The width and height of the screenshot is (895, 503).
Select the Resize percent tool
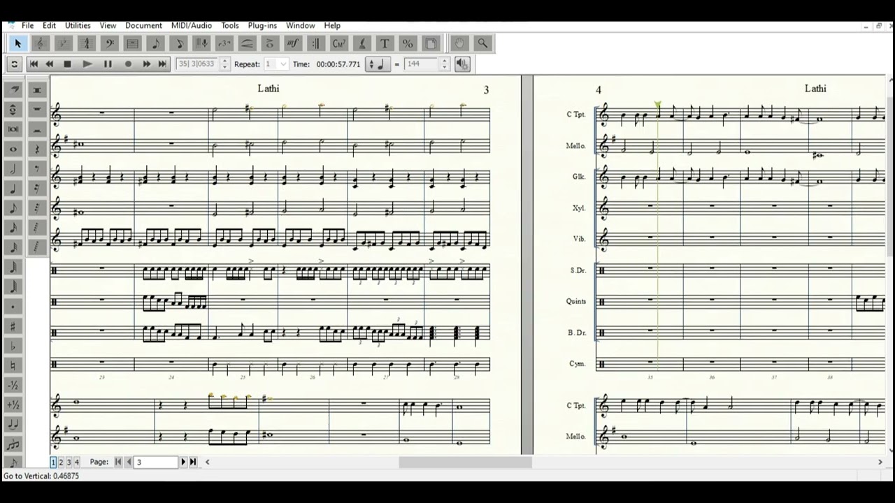point(408,43)
